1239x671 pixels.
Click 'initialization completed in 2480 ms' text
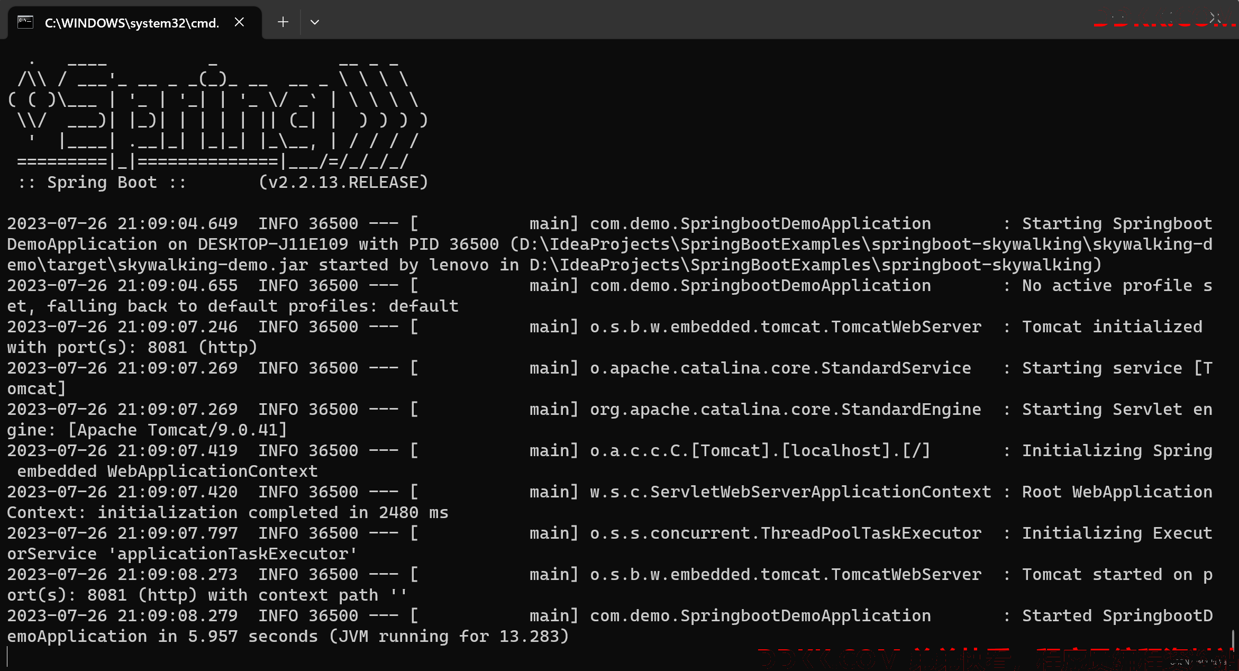(x=273, y=513)
